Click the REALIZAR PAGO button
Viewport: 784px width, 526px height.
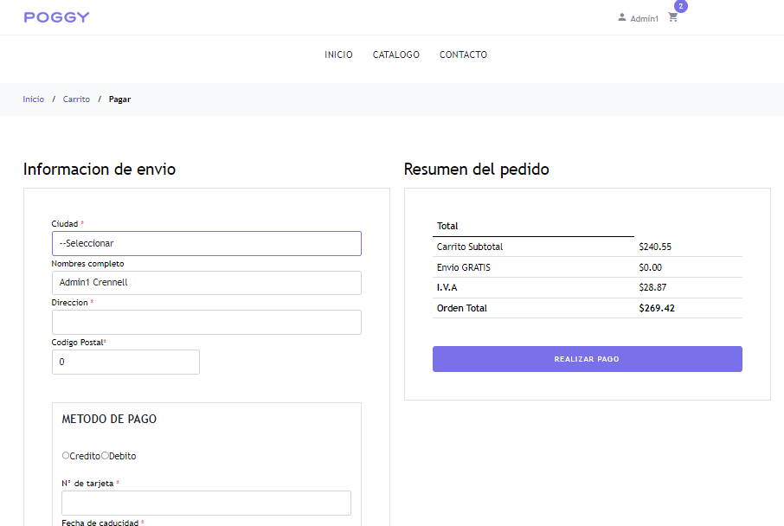(x=587, y=359)
